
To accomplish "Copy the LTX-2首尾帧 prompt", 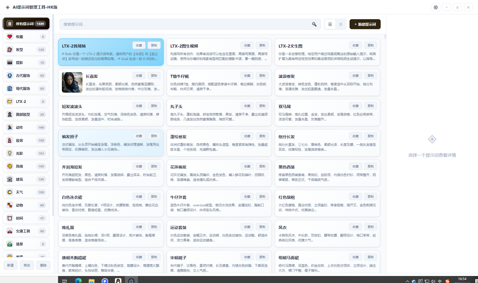I will click(x=154, y=45).
